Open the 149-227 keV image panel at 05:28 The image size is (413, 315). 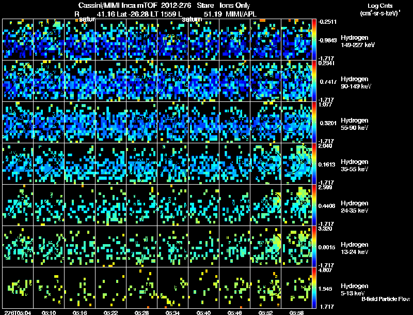141,39
